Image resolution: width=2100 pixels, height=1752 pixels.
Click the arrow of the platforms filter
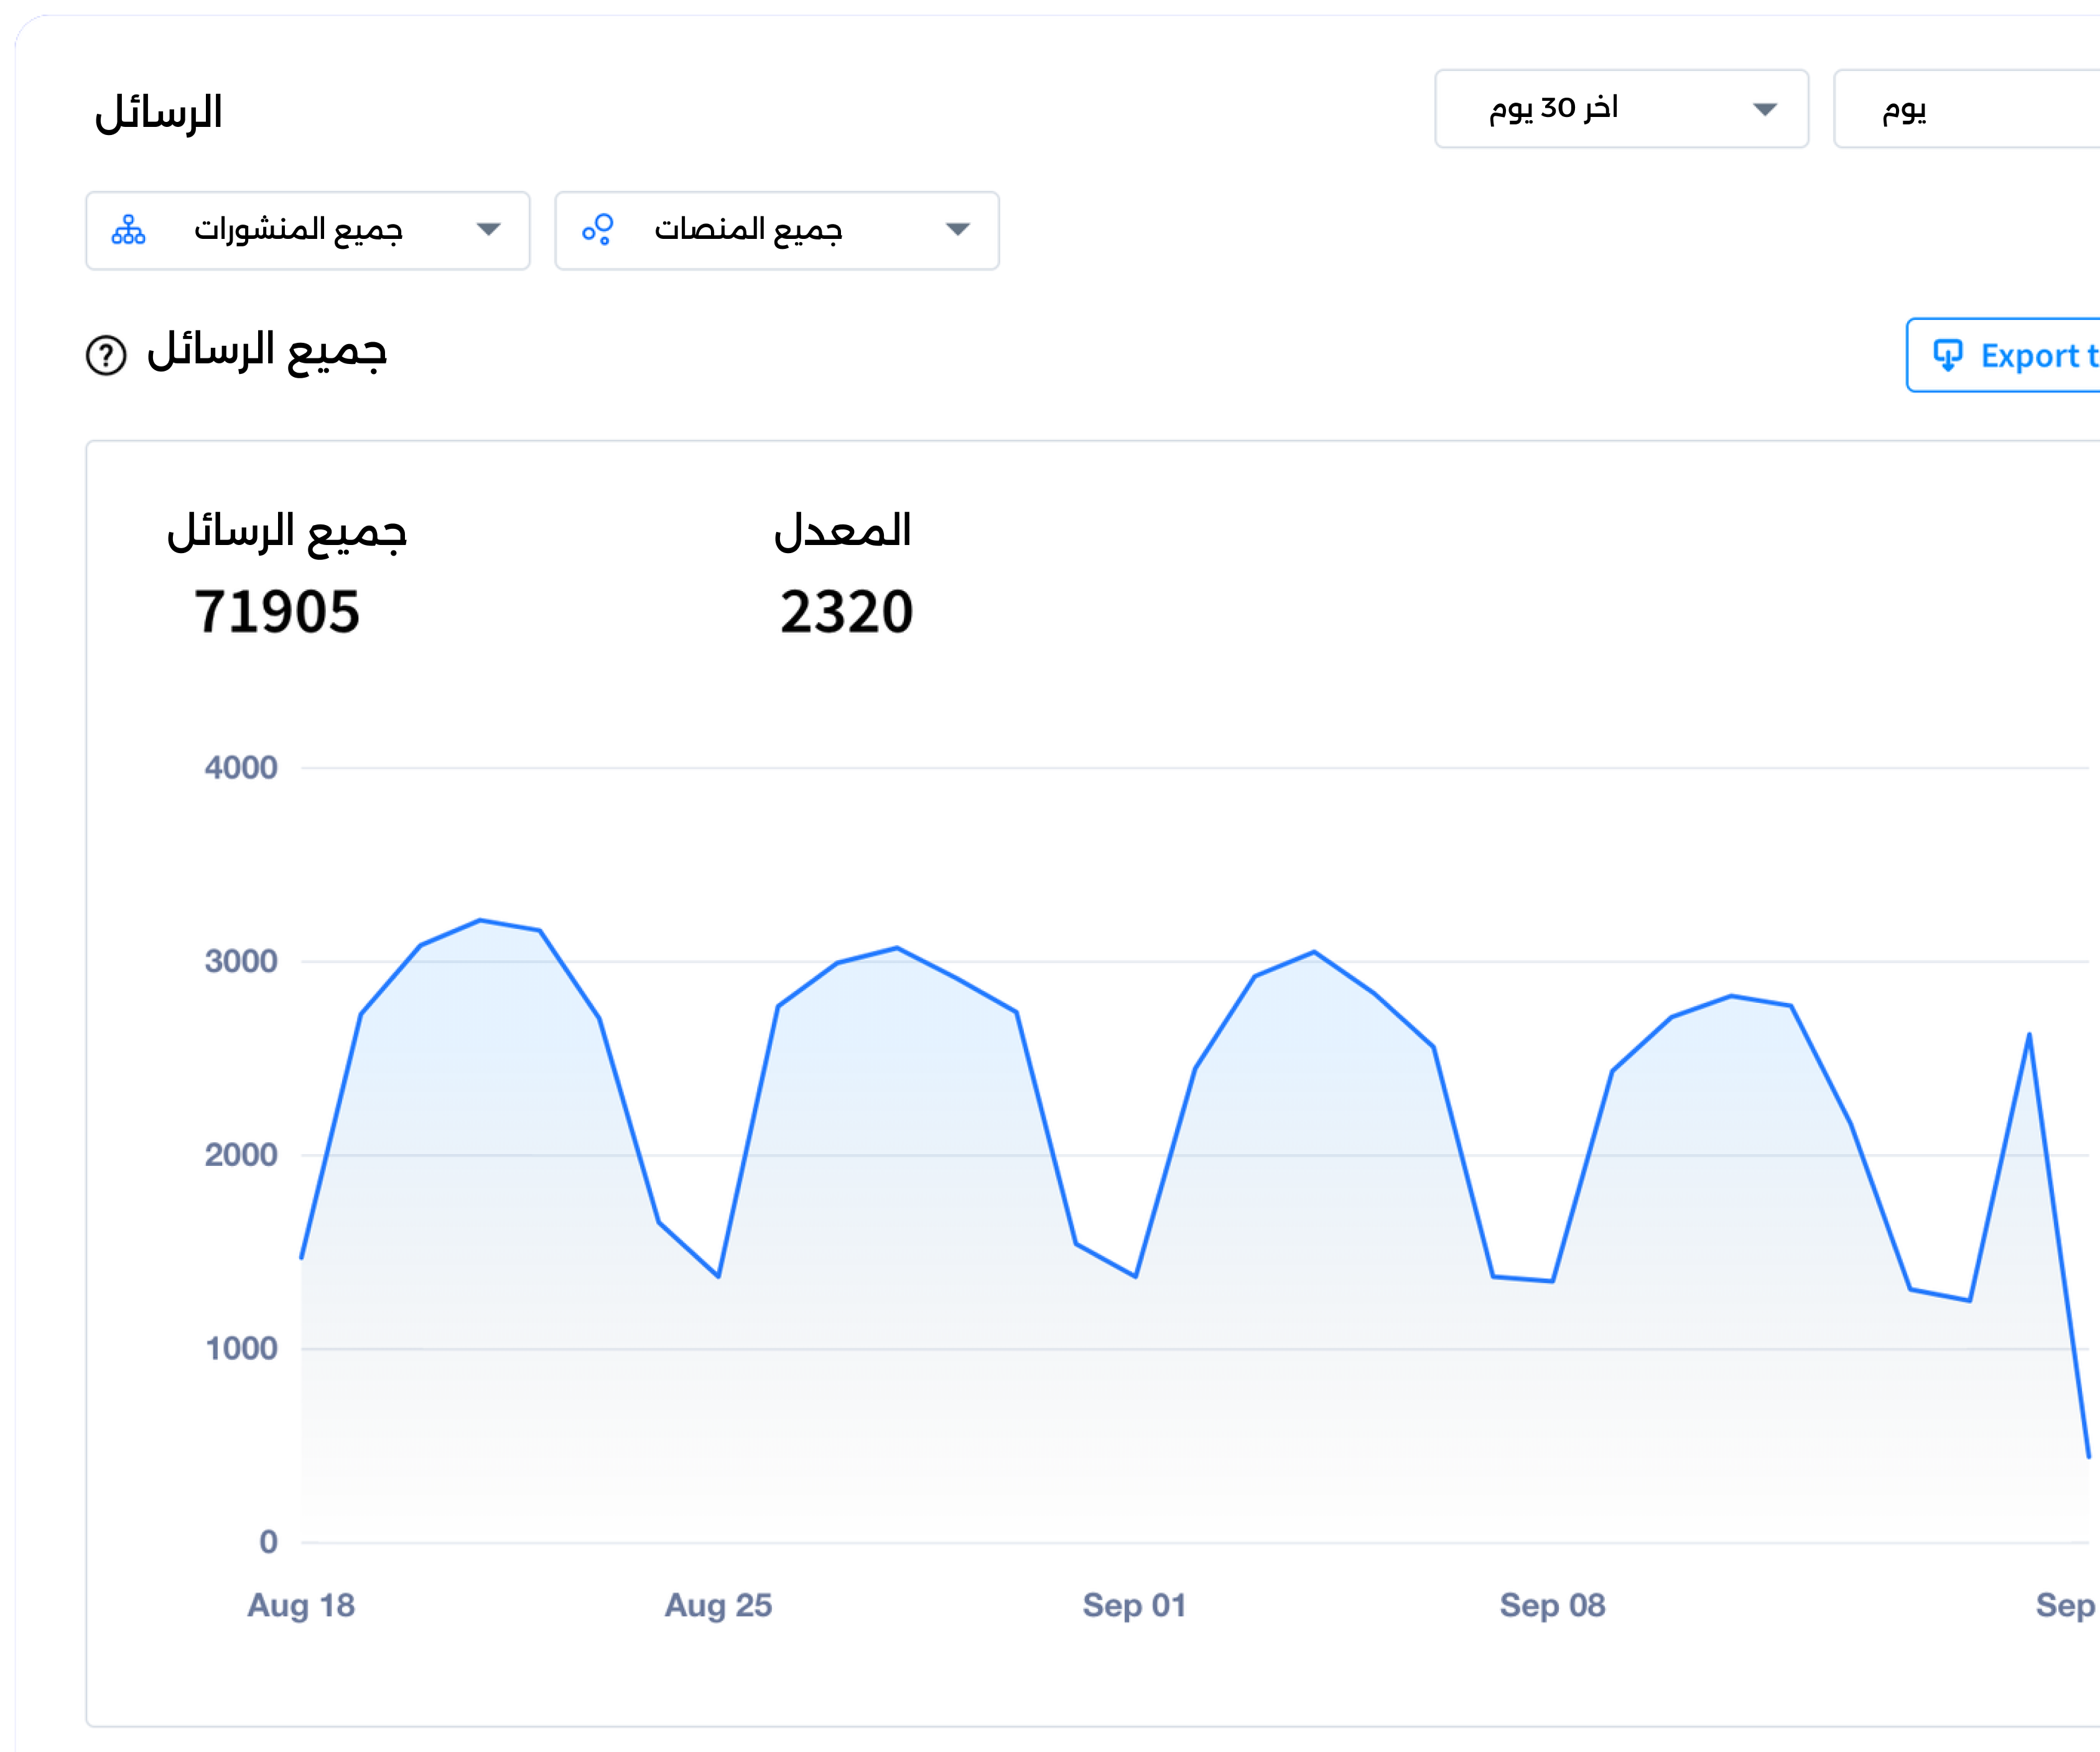pos(958,230)
